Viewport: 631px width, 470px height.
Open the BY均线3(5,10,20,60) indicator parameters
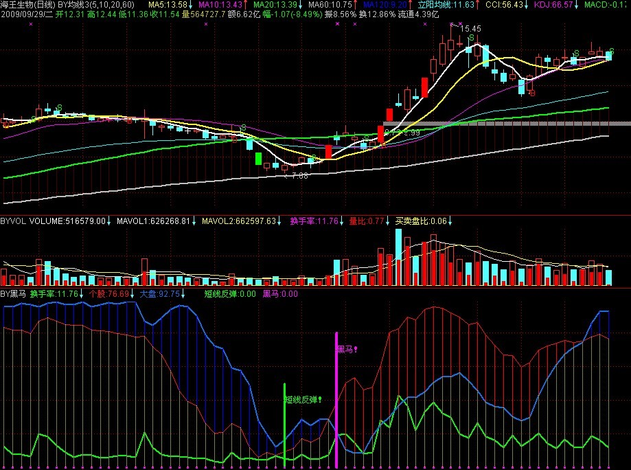tap(96, 5)
